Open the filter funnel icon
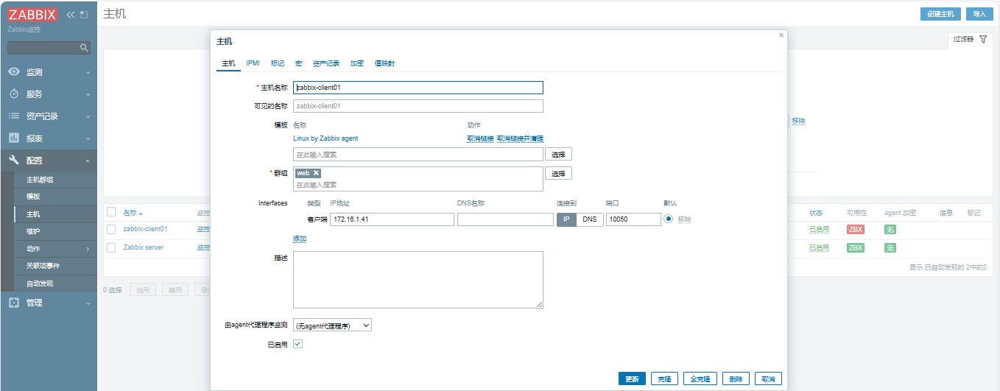The image size is (1000, 391). tap(982, 39)
